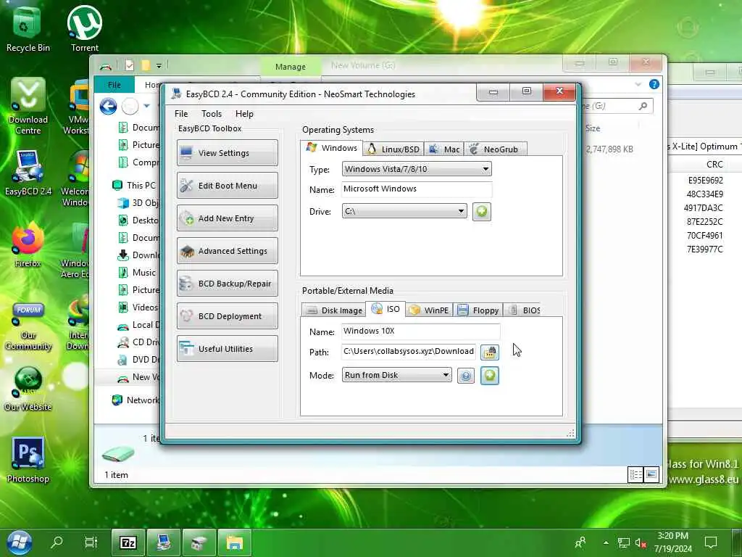Click the Windows Start button
This screenshot has width=742, height=557.
pos(20,542)
